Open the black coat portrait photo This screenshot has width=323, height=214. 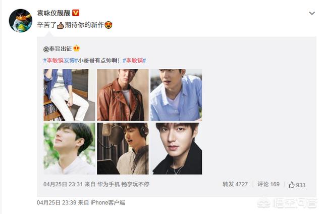[176, 149]
